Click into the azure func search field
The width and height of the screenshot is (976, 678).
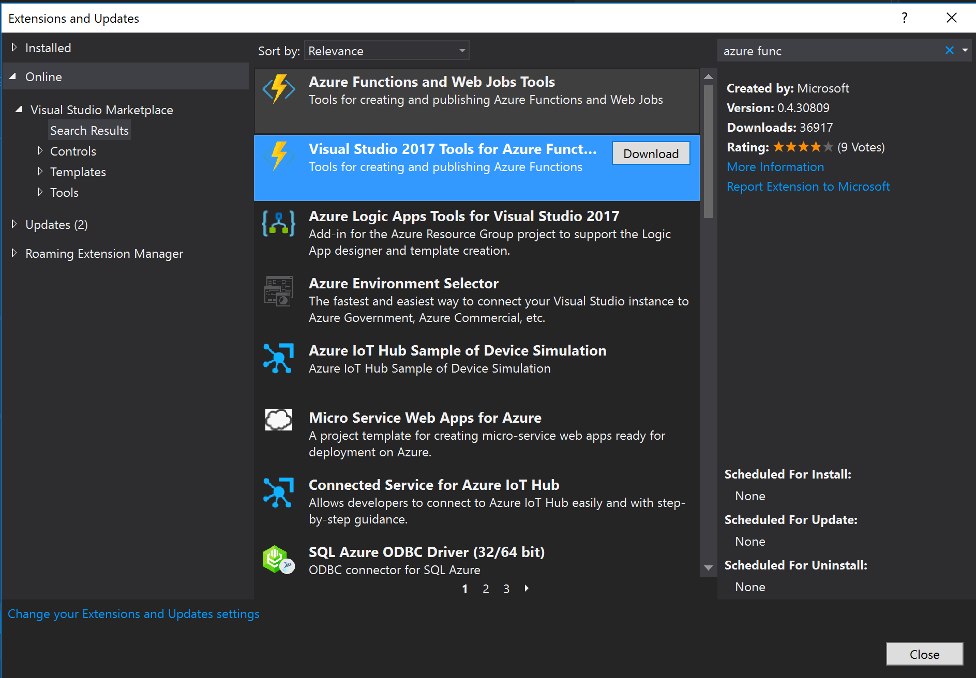coord(830,51)
